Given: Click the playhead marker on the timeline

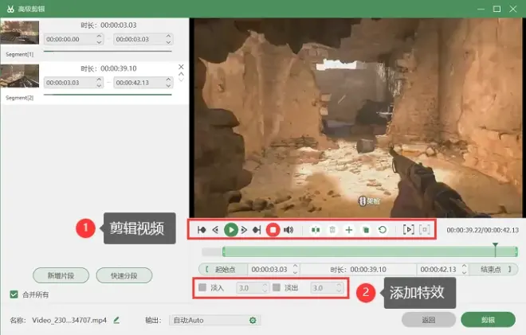Looking at the screenshot, I should click(x=495, y=250).
